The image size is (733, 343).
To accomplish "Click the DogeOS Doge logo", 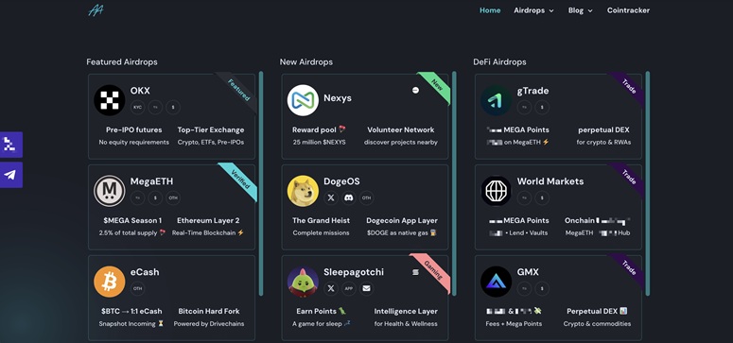I will [303, 191].
